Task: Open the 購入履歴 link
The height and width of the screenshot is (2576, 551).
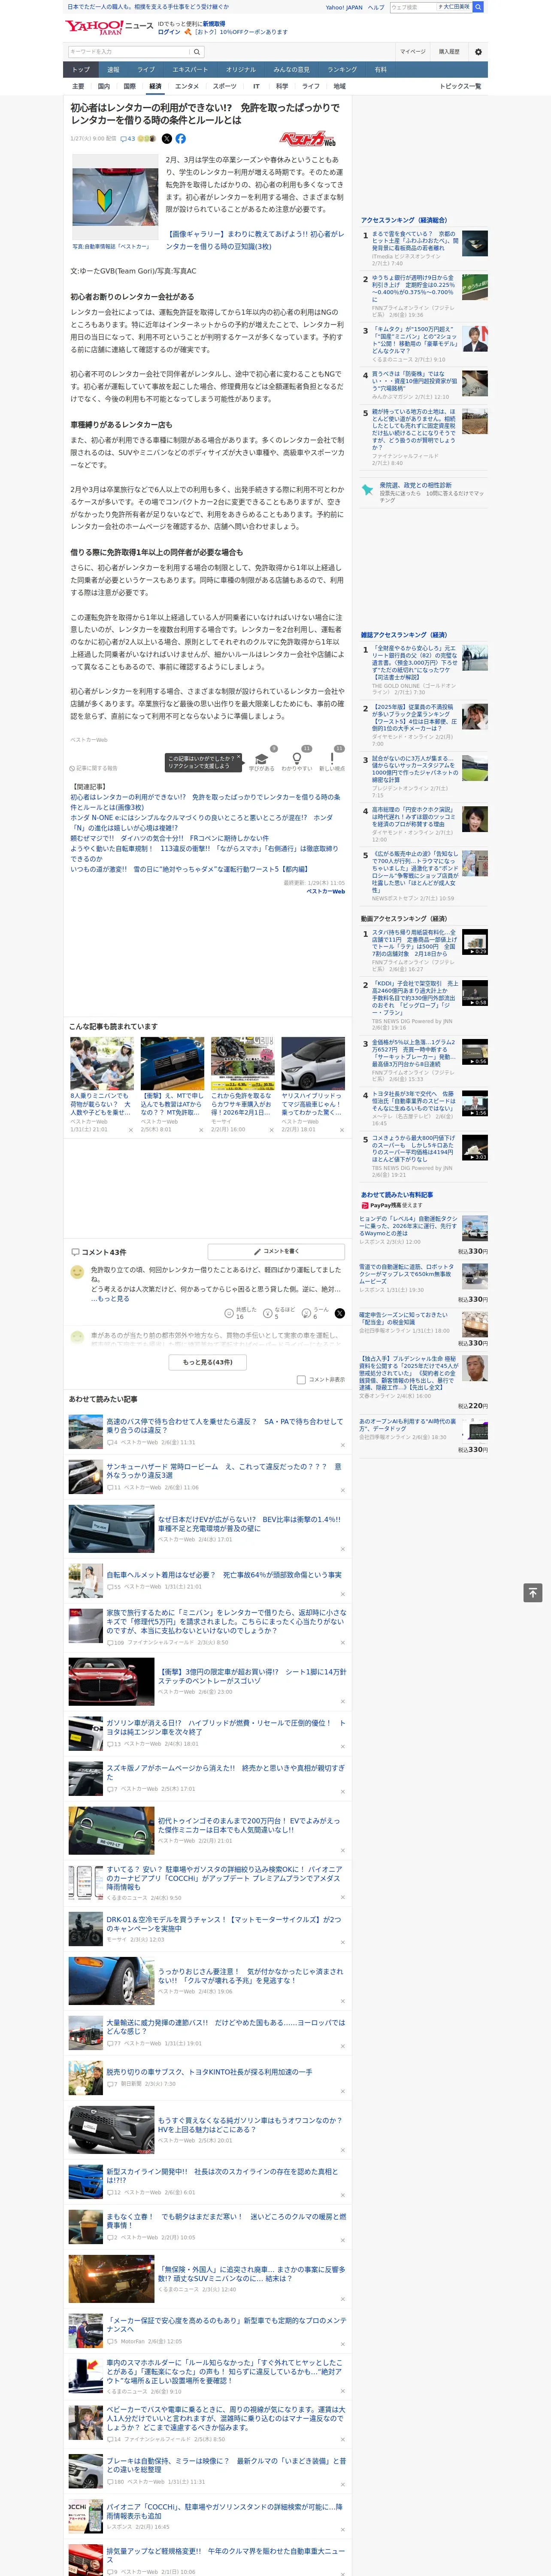Action: pos(449,52)
